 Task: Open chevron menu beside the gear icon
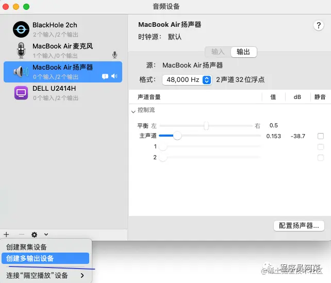click(46, 234)
